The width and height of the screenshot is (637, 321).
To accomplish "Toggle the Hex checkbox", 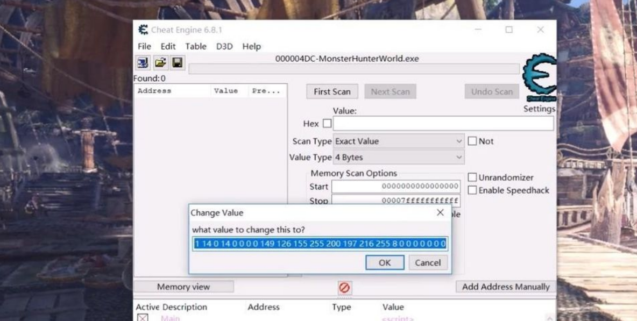I will pos(327,123).
